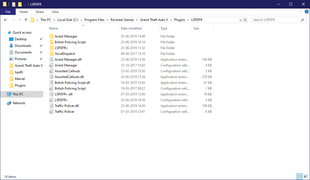Open Documents in the navigation pane
Screen dimensions: 310x180
click(23, 52)
